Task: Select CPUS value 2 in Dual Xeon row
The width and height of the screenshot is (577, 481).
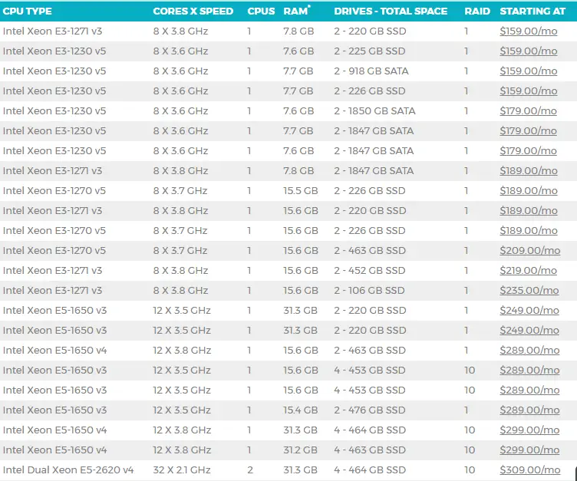Action: point(250,470)
